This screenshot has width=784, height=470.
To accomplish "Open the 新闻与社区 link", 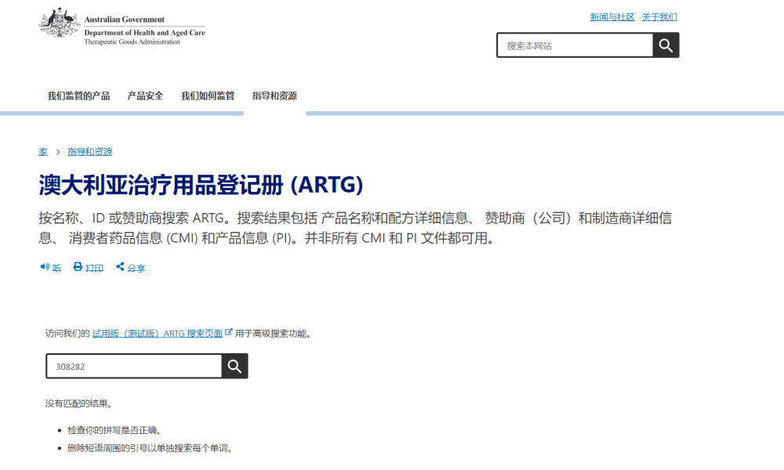I will pos(612,17).
